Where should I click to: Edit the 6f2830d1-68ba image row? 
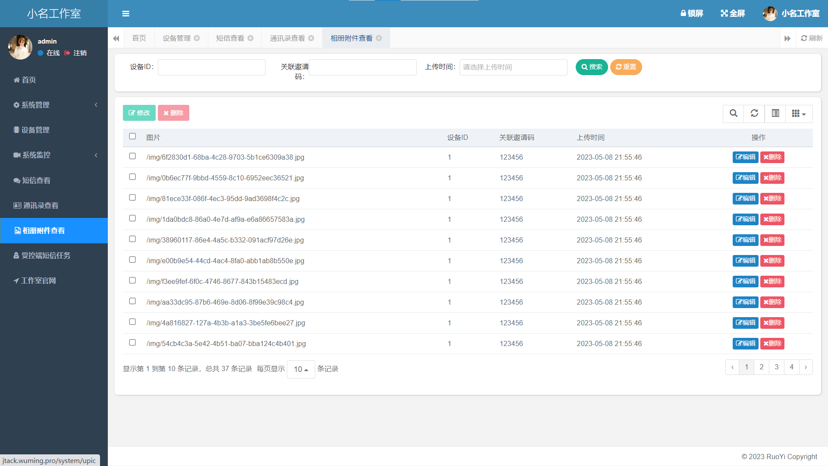[x=745, y=157]
